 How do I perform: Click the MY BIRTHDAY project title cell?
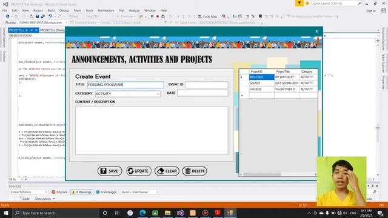(287, 77)
